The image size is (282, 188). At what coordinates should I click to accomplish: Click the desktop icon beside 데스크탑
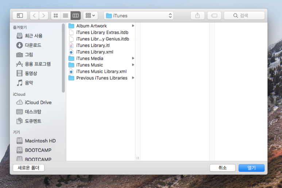pos(19,112)
